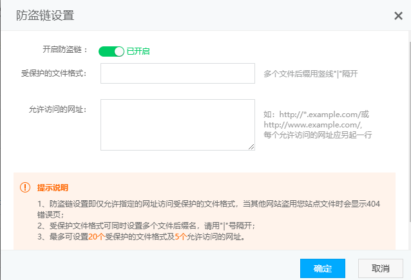Viewport: 411px width, 280px height.
Task: Click the orange 5个 text in tips
Action: (180, 237)
